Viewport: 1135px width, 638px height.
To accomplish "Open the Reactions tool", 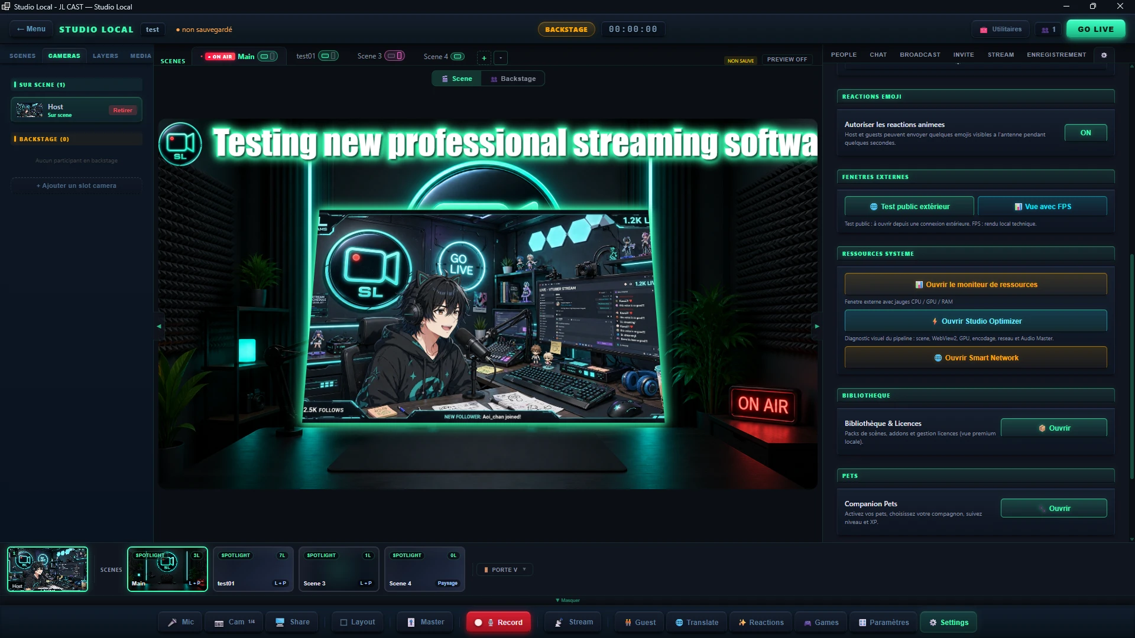I will point(761,622).
